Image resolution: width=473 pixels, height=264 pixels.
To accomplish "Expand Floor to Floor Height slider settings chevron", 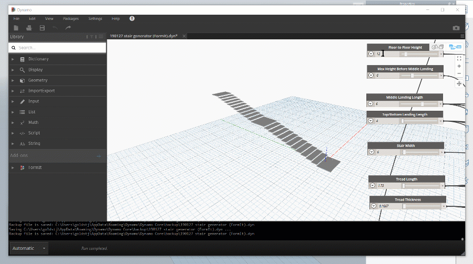I will coord(371,54).
